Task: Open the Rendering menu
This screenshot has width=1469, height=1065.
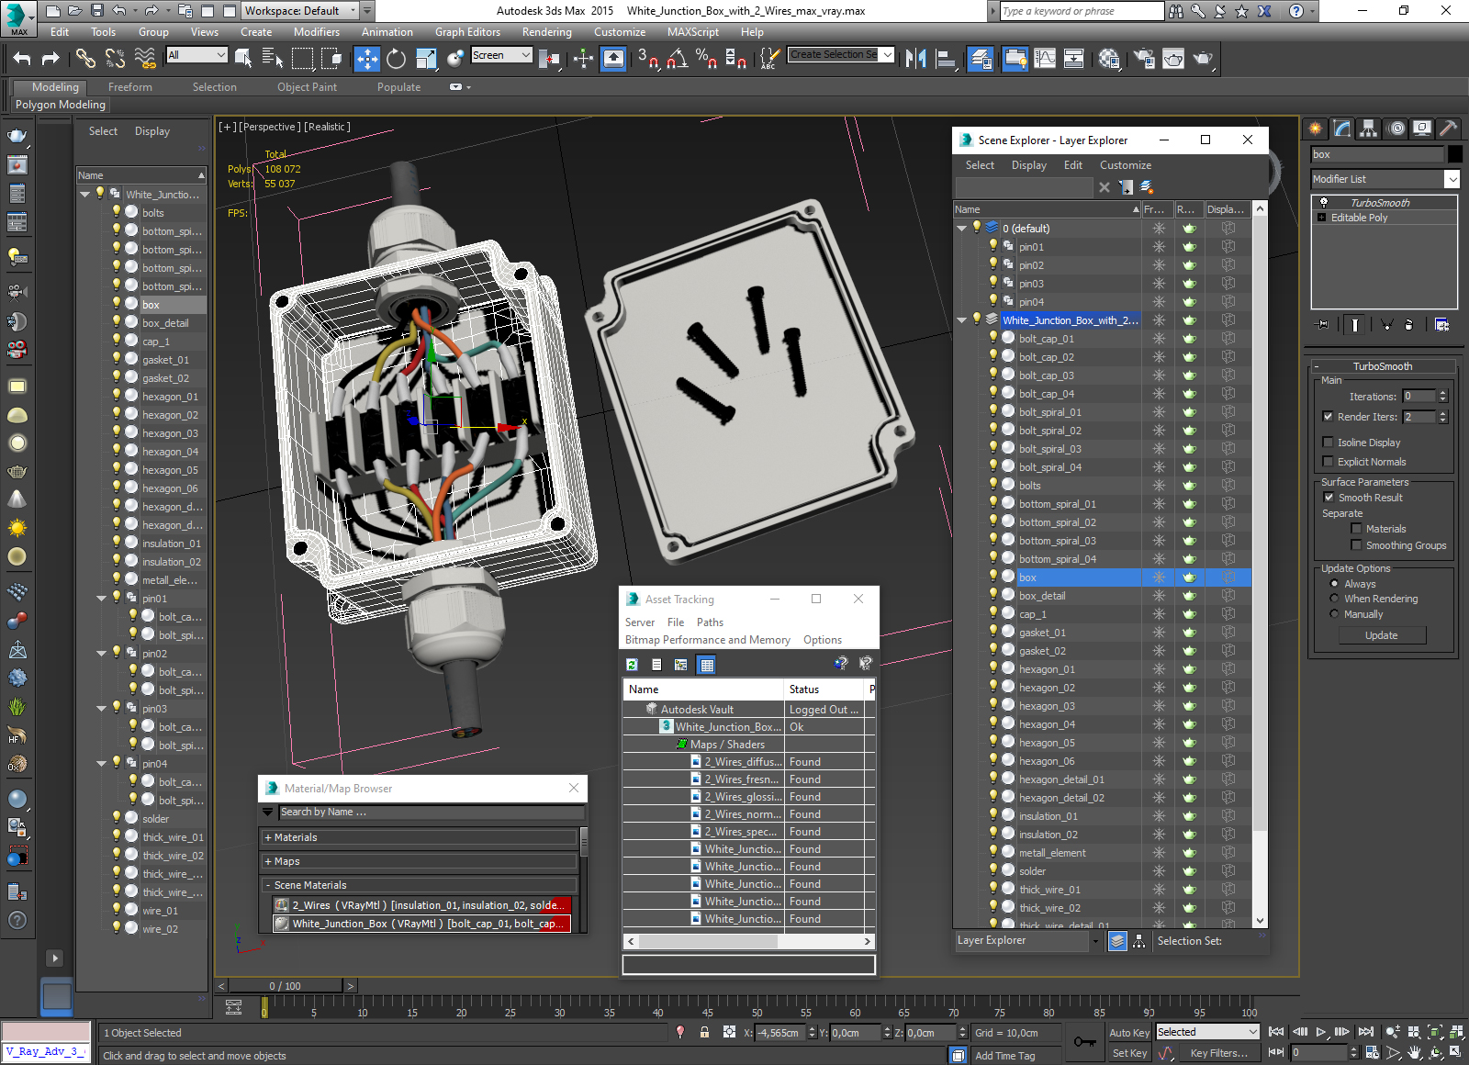Action: click(x=547, y=32)
